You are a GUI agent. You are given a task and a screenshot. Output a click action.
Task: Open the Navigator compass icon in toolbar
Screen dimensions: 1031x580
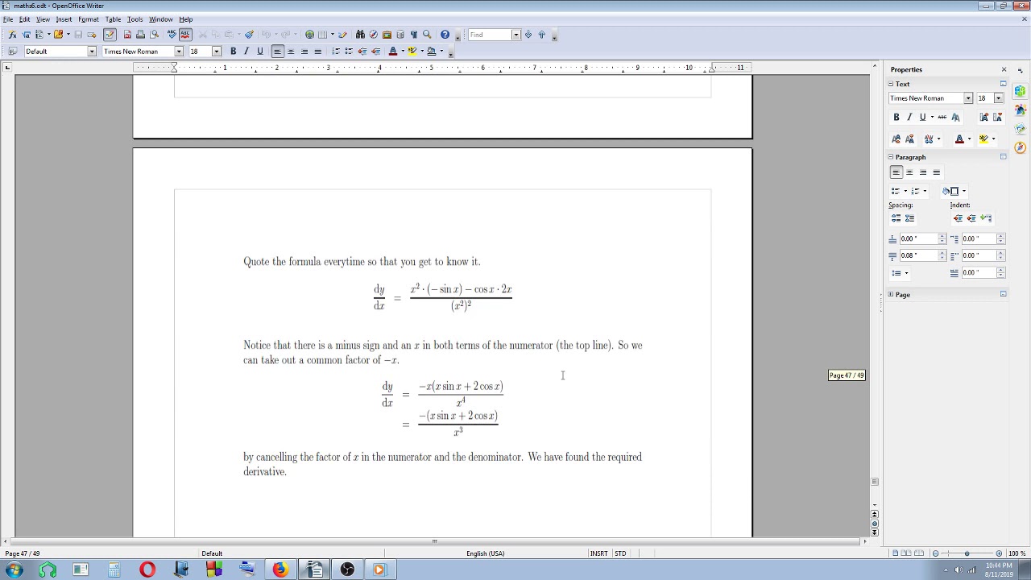pyautogui.click(x=374, y=35)
